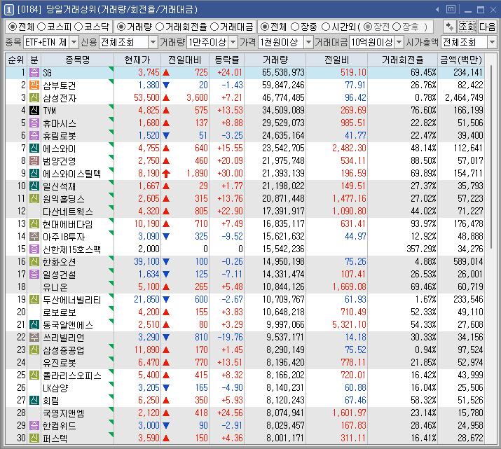Click the 경 badge icon in 범양건영 row
The width and height of the screenshot is (501, 449).
[34, 160]
